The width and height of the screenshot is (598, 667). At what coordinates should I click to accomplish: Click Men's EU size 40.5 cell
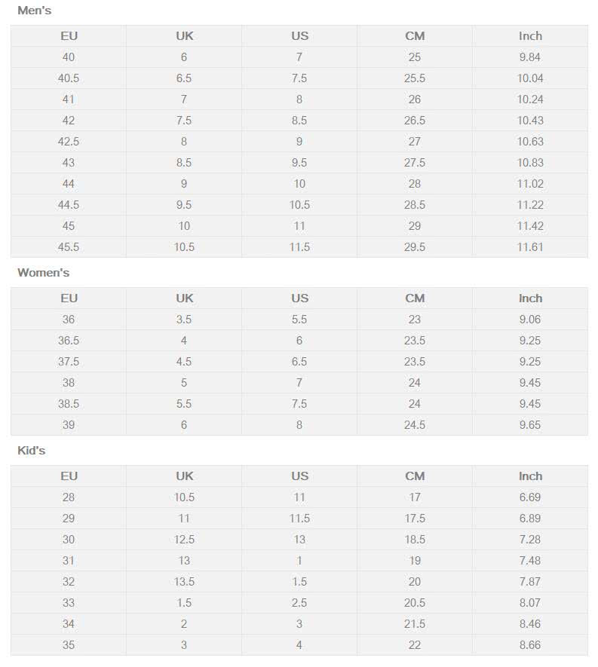pyautogui.click(x=69, y=78)
